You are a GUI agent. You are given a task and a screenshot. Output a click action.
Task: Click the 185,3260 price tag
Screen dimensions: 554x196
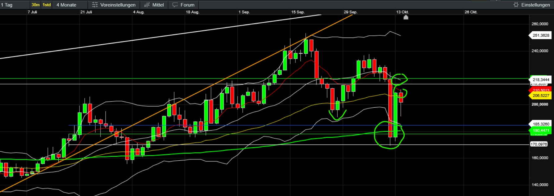[x=540, y=124]
